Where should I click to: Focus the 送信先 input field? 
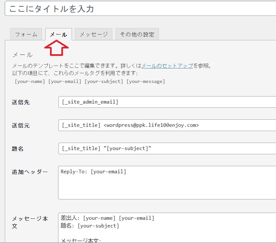pos(167,102)
